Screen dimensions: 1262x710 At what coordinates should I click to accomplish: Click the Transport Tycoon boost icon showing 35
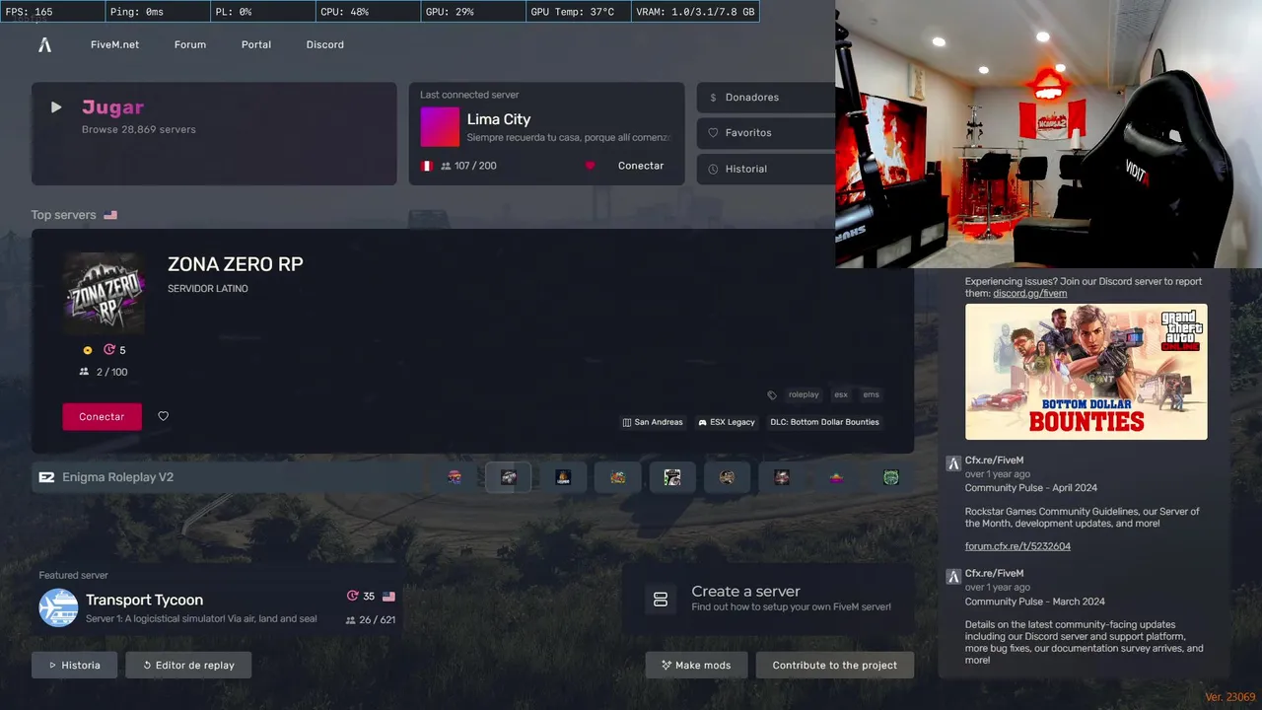[x=353, y=596]
